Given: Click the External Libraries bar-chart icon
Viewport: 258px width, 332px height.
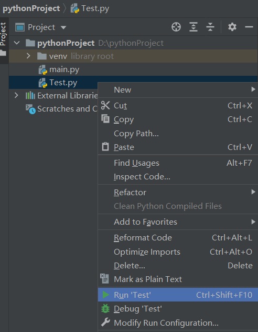Looking at the screenshot, I should point(30,95).
